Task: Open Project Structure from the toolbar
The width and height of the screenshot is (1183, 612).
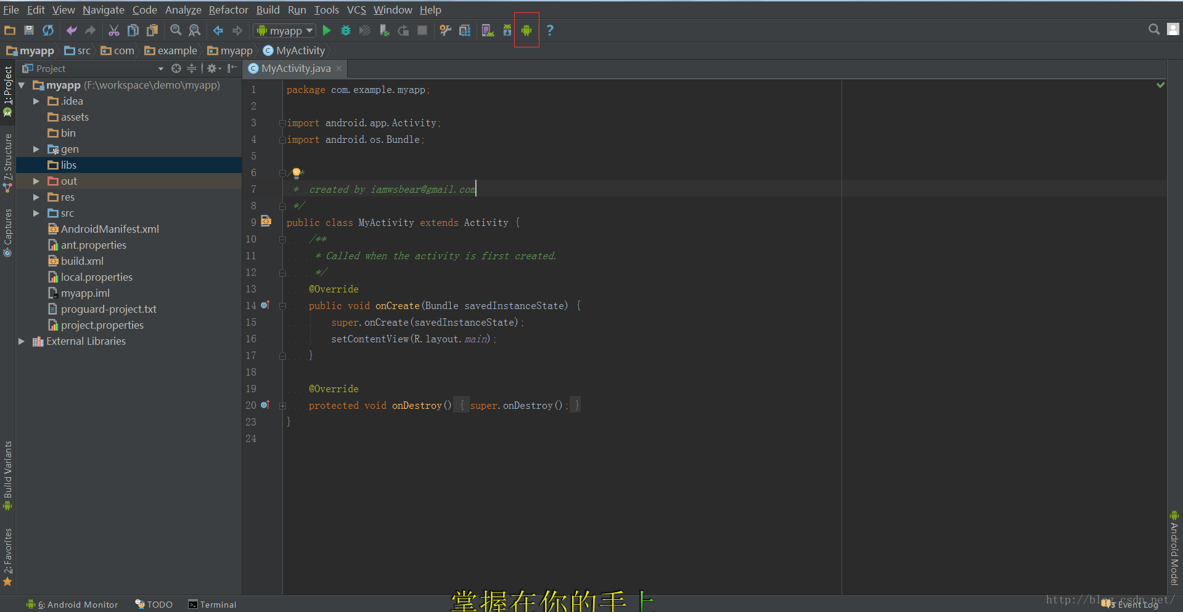Action: click(465, 30)
